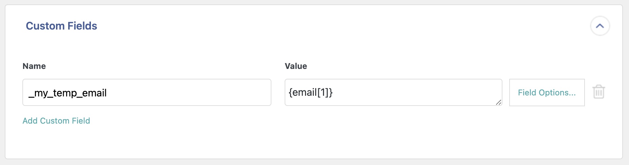Screen dimensions: 629x165
Task: Click into the Value textarea containing {email[1]}
Action: tap(393, 92)
